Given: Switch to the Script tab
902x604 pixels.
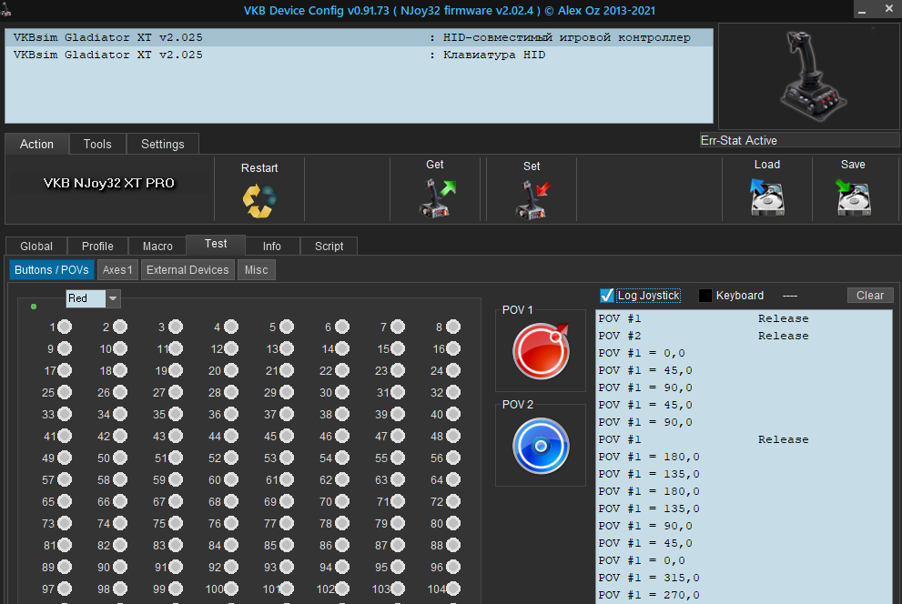Looking at the screenshot, I should (x=329, y=246).
